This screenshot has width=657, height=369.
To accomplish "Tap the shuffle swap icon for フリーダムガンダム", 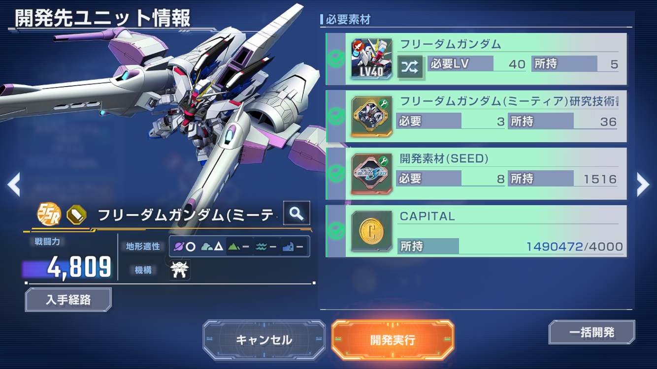I will 410,67.
